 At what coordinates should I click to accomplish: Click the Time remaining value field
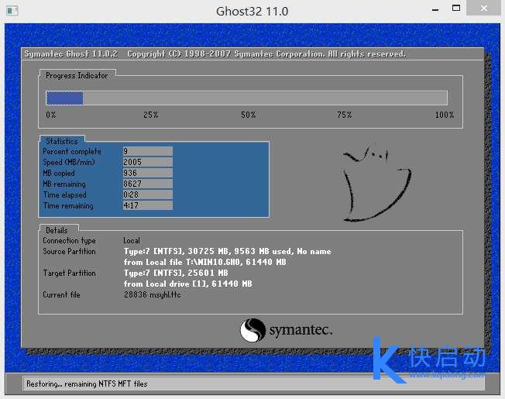(x=147, y=206)
